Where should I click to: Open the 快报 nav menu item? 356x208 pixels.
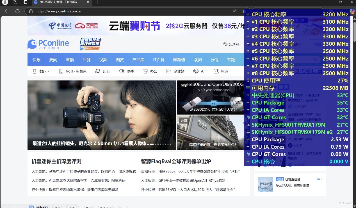(36, 60)
